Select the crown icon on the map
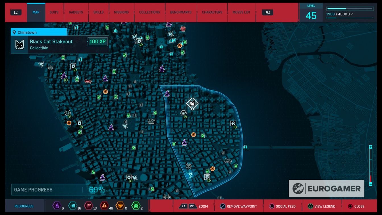Viewport: 382px width, 215px height. click(x=151, y=121)
